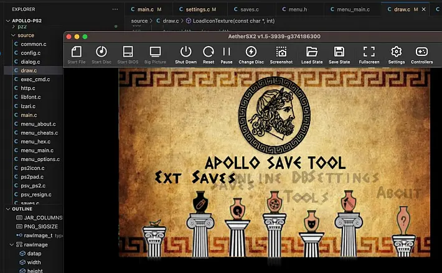442x273 pixels.
Task: Click the black USB jar icon
Action: click(200, 202)
